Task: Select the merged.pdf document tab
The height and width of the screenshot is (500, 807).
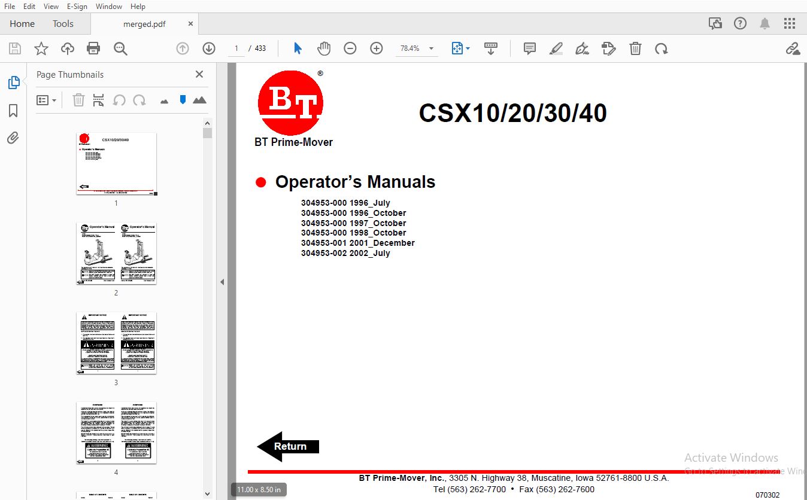Action: click(x=144, y=24)
